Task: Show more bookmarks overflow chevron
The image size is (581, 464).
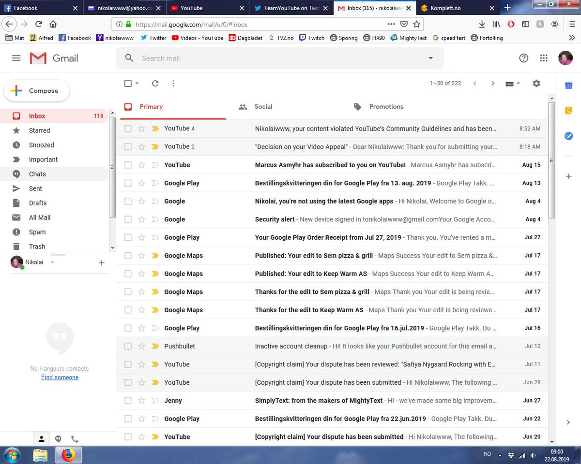Action: click(572, 38)
